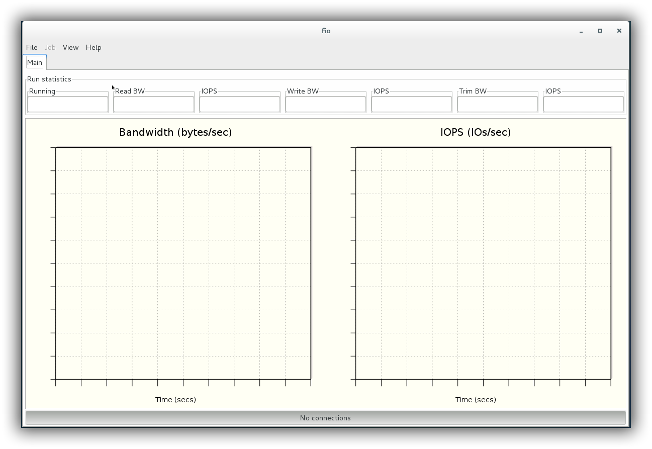Screen dimensions: 652x449
Task: Maximize the fio window
Action: point(600,31)
